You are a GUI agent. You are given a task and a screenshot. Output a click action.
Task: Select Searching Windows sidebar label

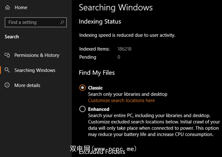click(35, 70)
